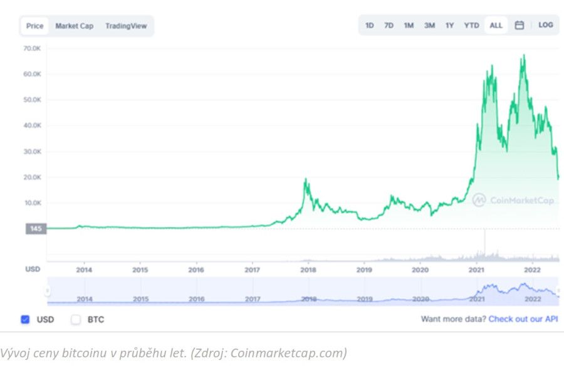
Task: Switch to the Price tab
Action: 35,26
